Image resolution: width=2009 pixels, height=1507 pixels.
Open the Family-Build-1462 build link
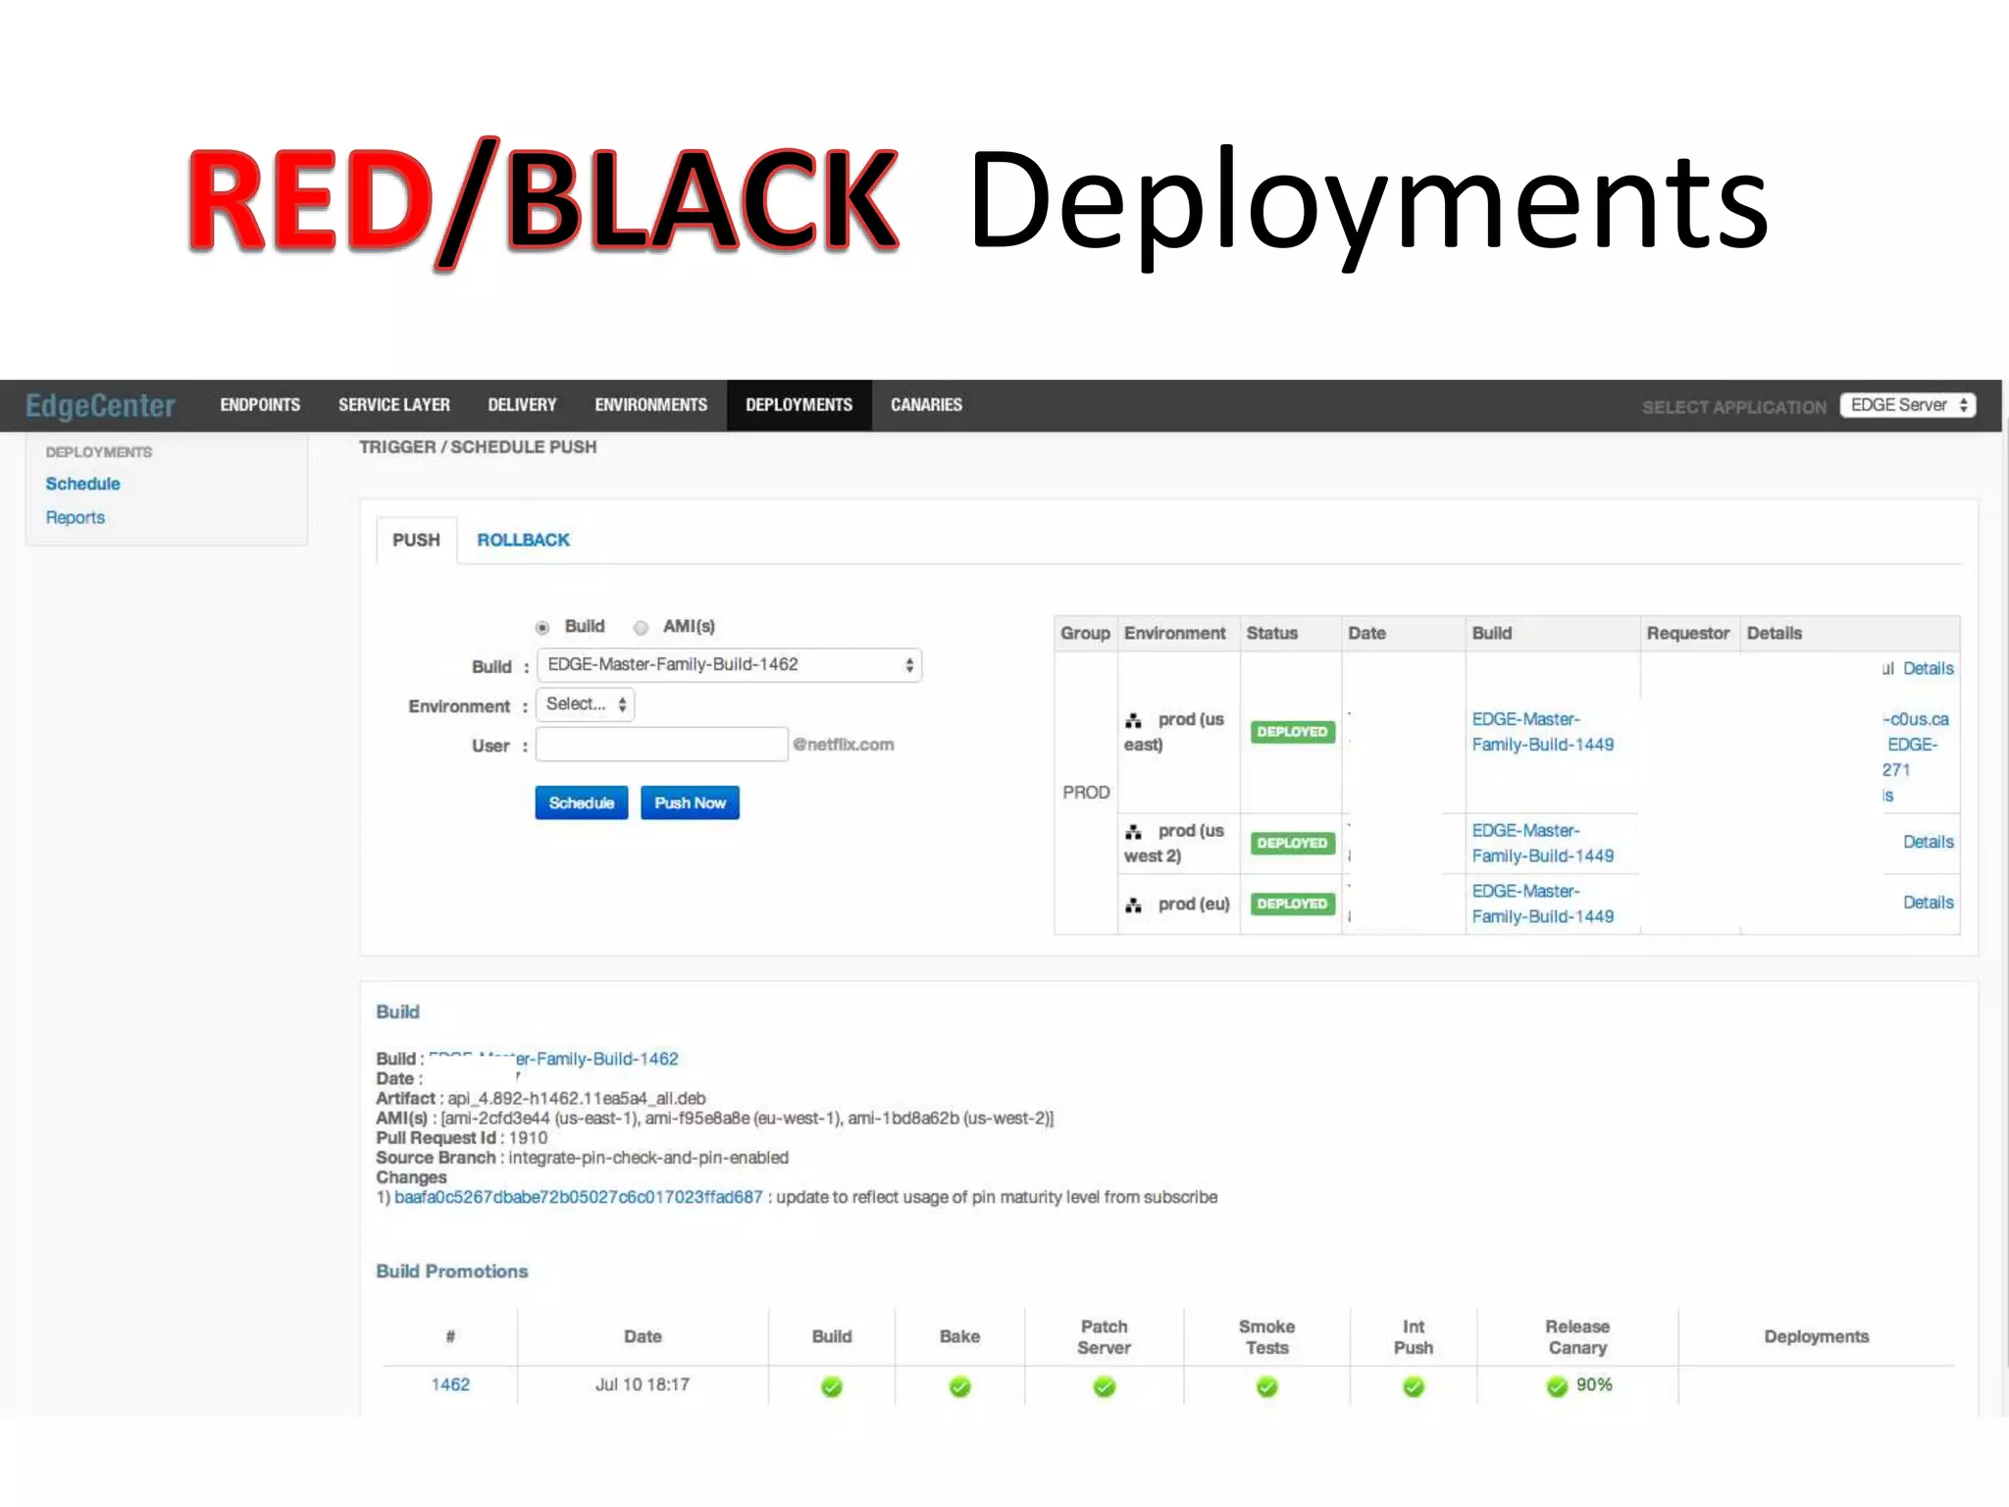click(554, 1059)
